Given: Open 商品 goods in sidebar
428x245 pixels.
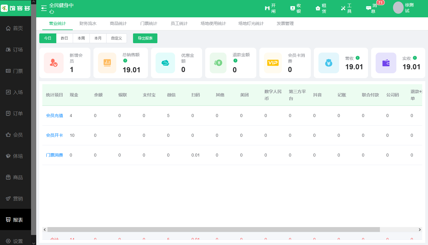Looking at the screenshot, I should 16,177.
